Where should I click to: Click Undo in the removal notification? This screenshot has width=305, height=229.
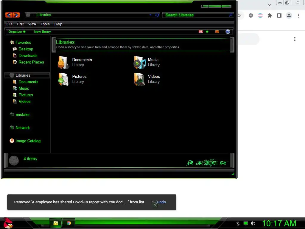pyautogui.click(x=161, y=202)
